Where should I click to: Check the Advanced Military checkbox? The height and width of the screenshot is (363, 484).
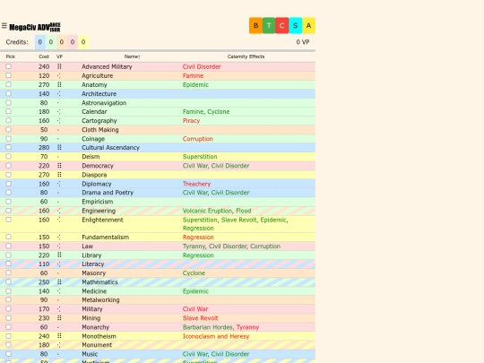pyautogui.click(x=9, y=66)
